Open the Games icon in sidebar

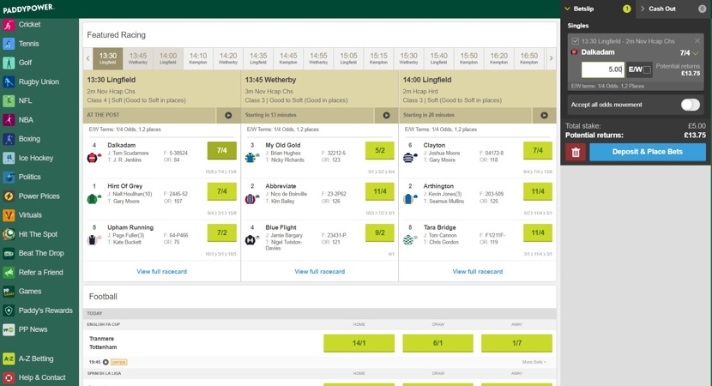9,292
